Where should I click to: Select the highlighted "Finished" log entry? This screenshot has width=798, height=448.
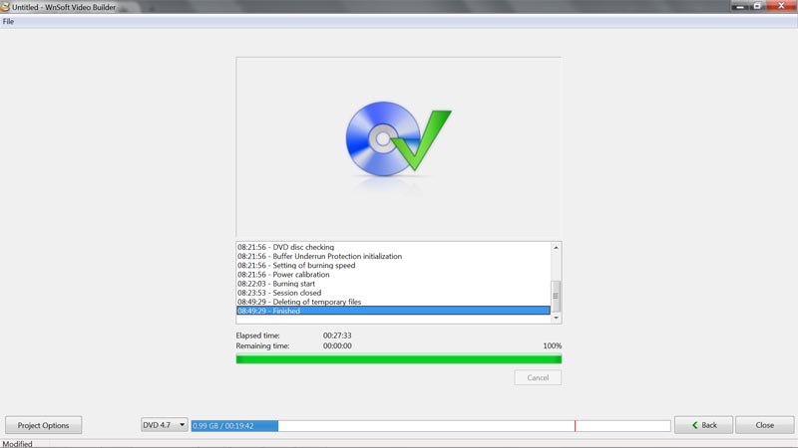[x=393, y=311]
